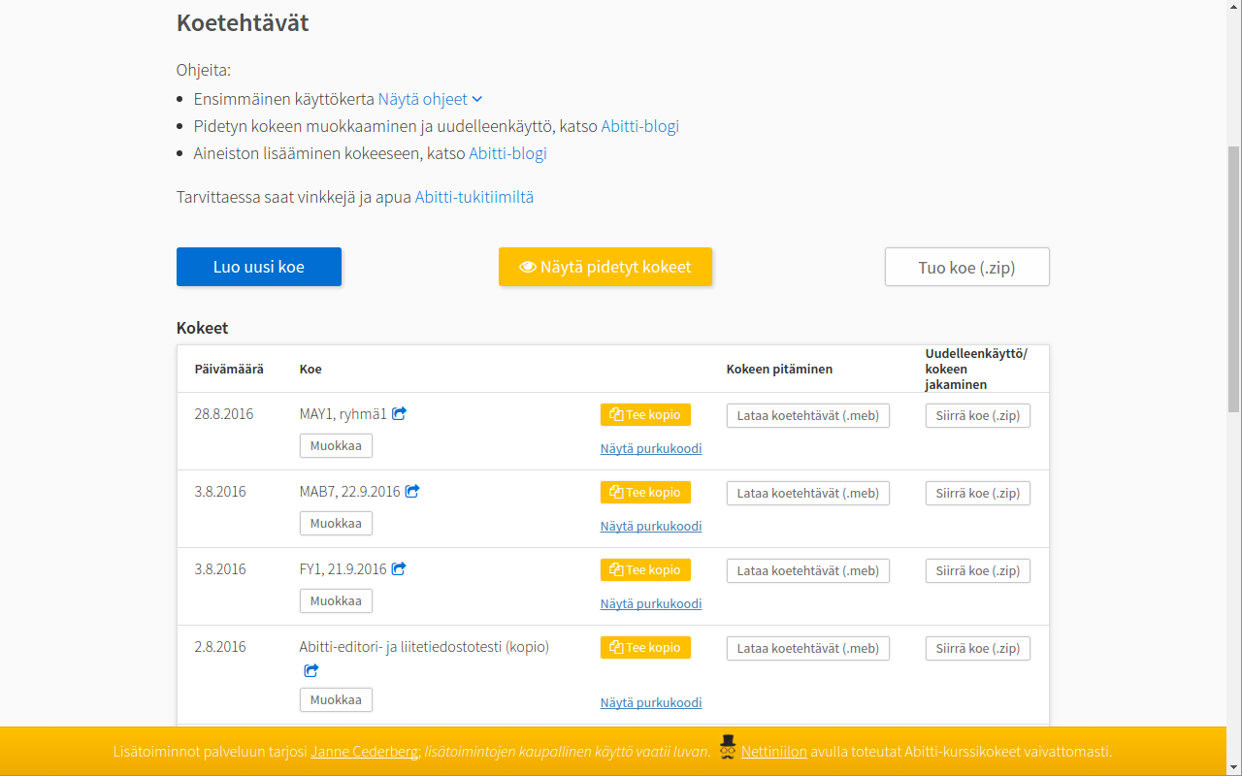
Task: Show decryption code for Abitti-editori exam
Action: (651, 702)
